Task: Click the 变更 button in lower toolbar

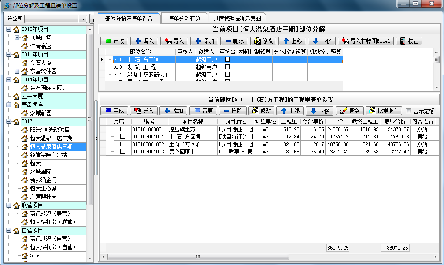Action: 203,111
